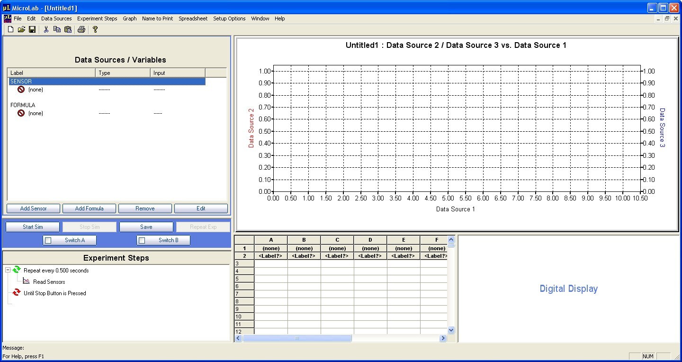Start the simulation with Start Sim
682x362 pixels.
click(x=33, y=227)
